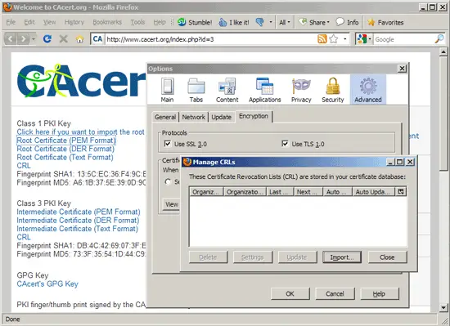Select the Encryption tab

pos(254,116)
